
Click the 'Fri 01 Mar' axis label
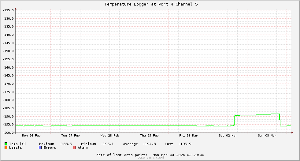point(188,136)
